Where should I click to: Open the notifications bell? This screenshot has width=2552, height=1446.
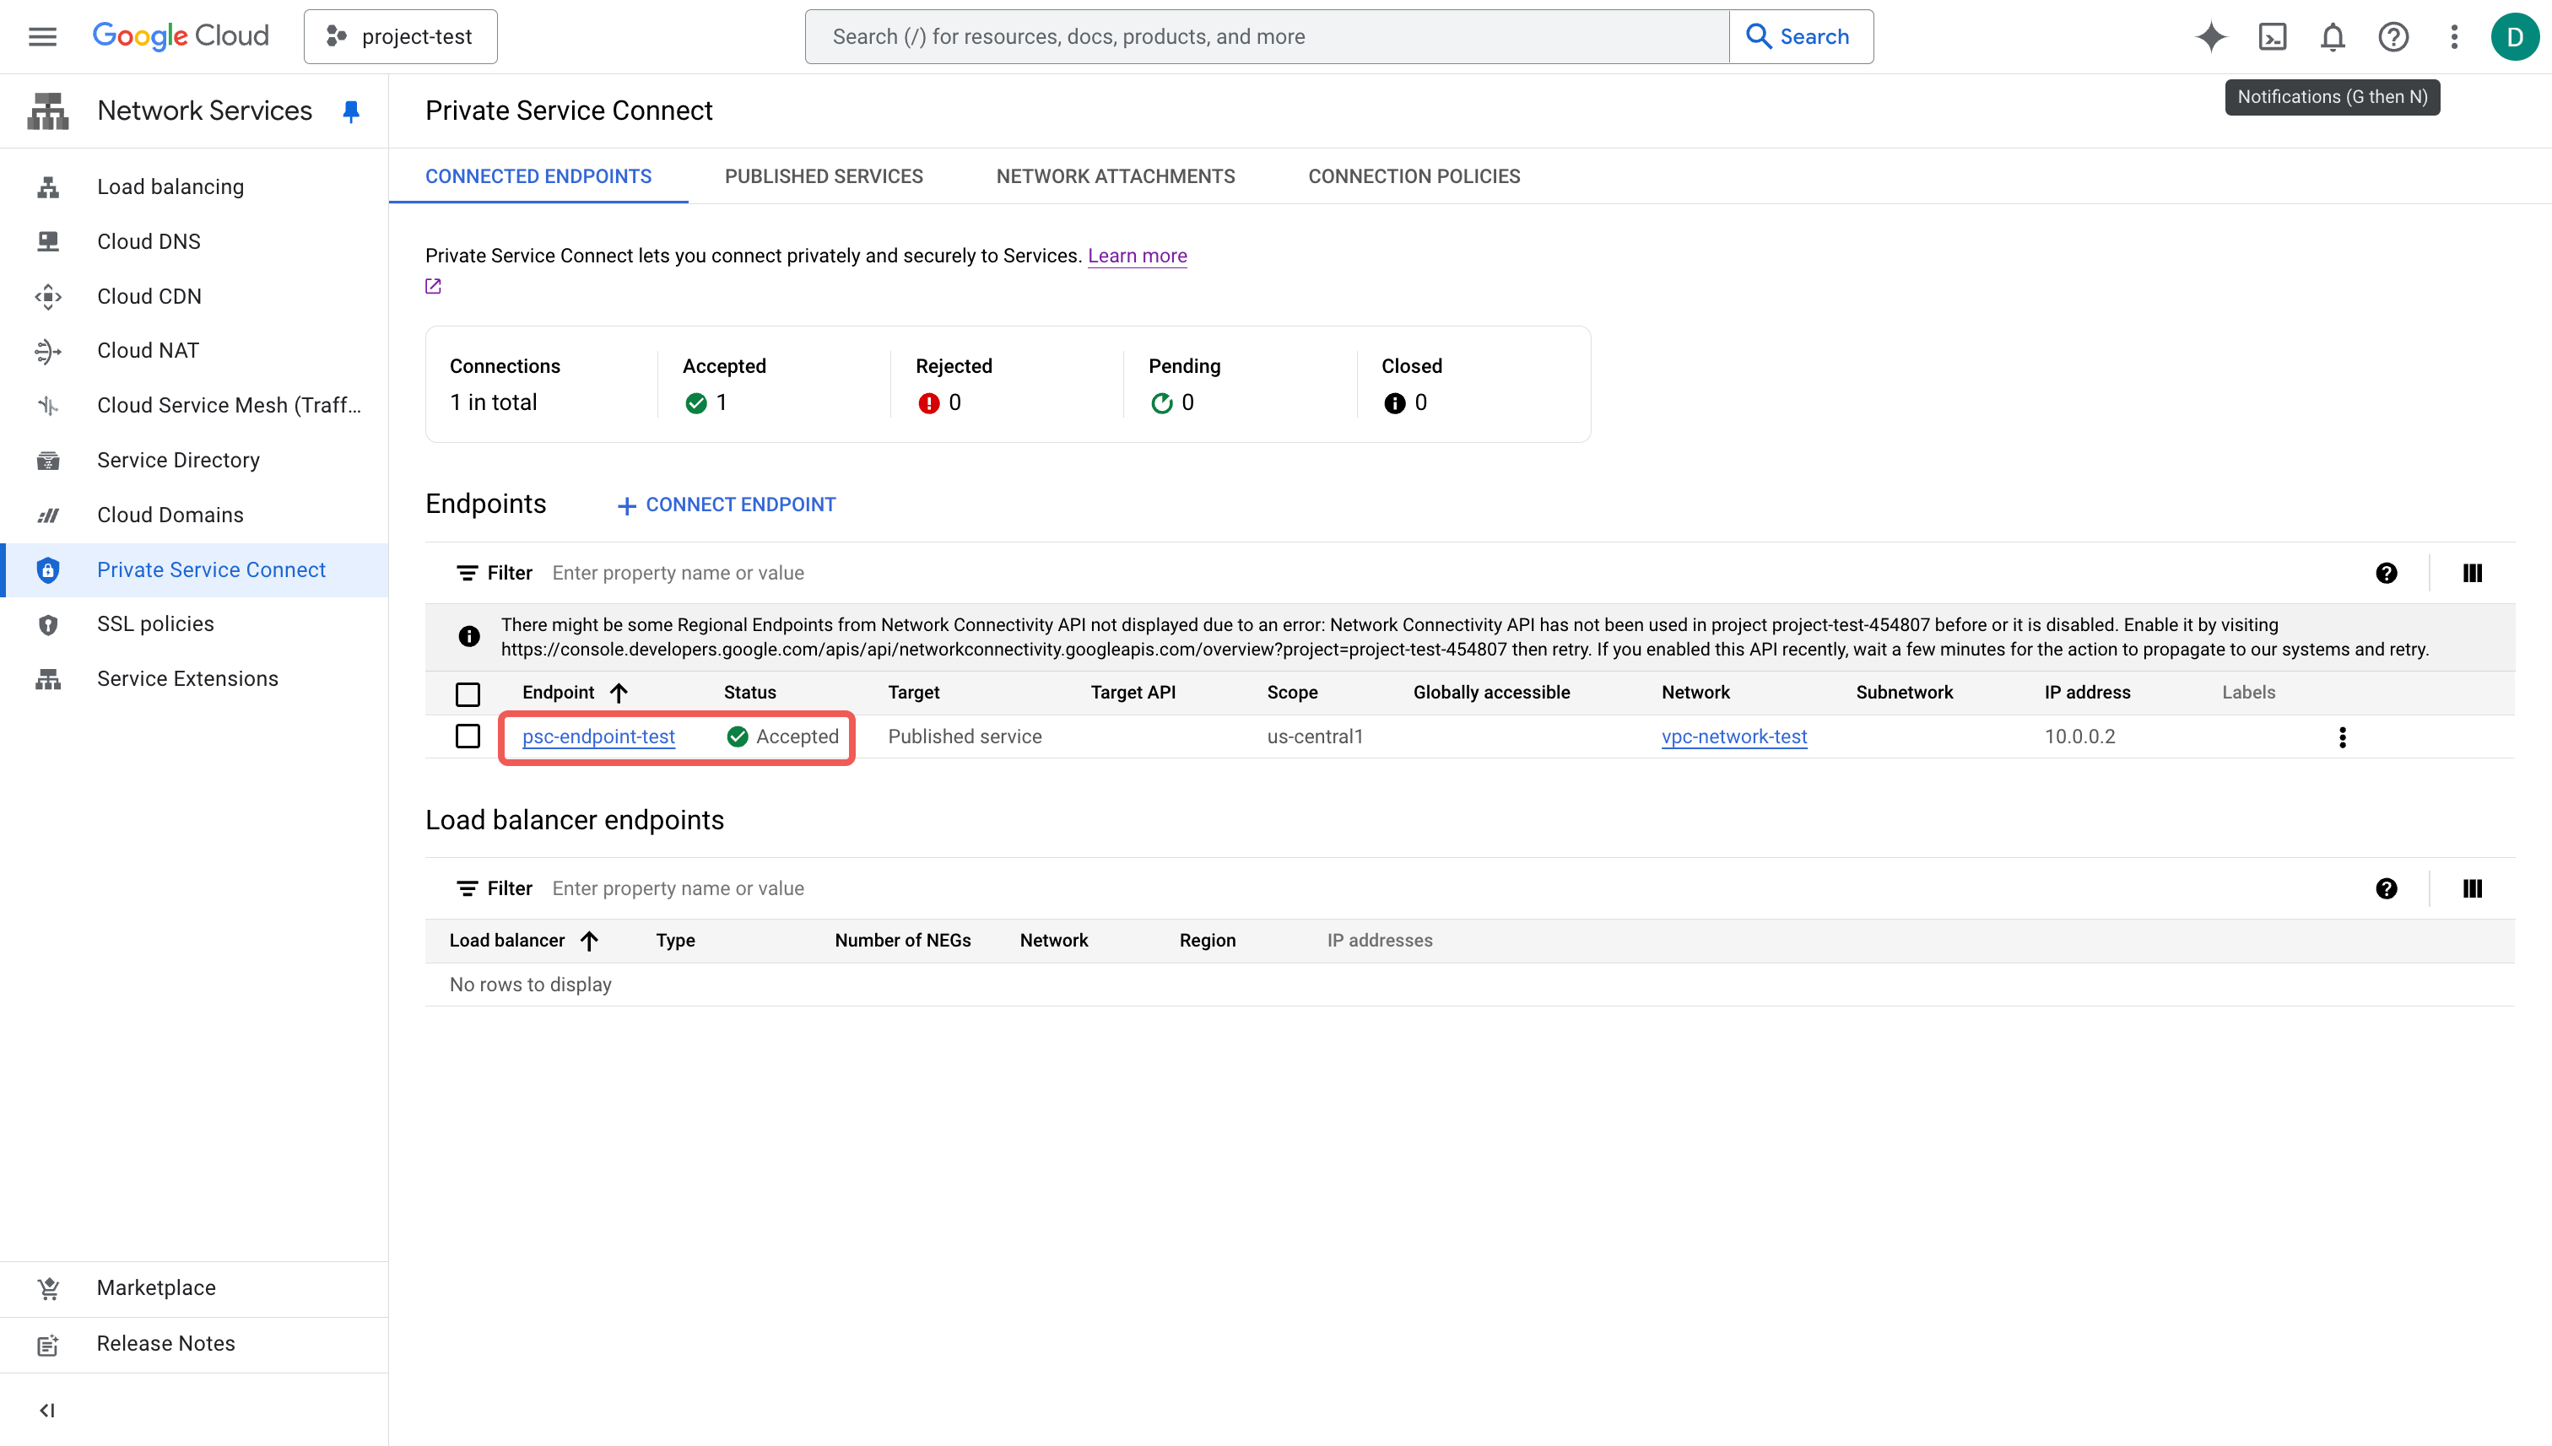(x=2333, y=37)
